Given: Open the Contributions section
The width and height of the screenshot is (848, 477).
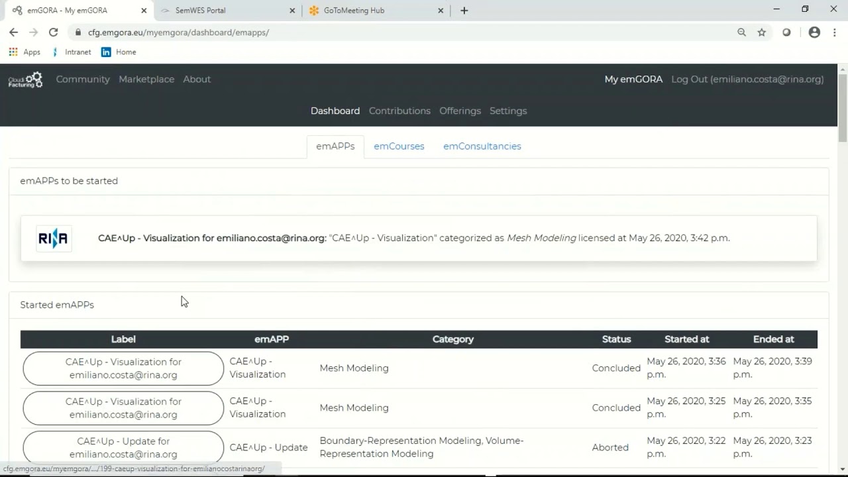Looking at the screenshot, I should [399, 111].
